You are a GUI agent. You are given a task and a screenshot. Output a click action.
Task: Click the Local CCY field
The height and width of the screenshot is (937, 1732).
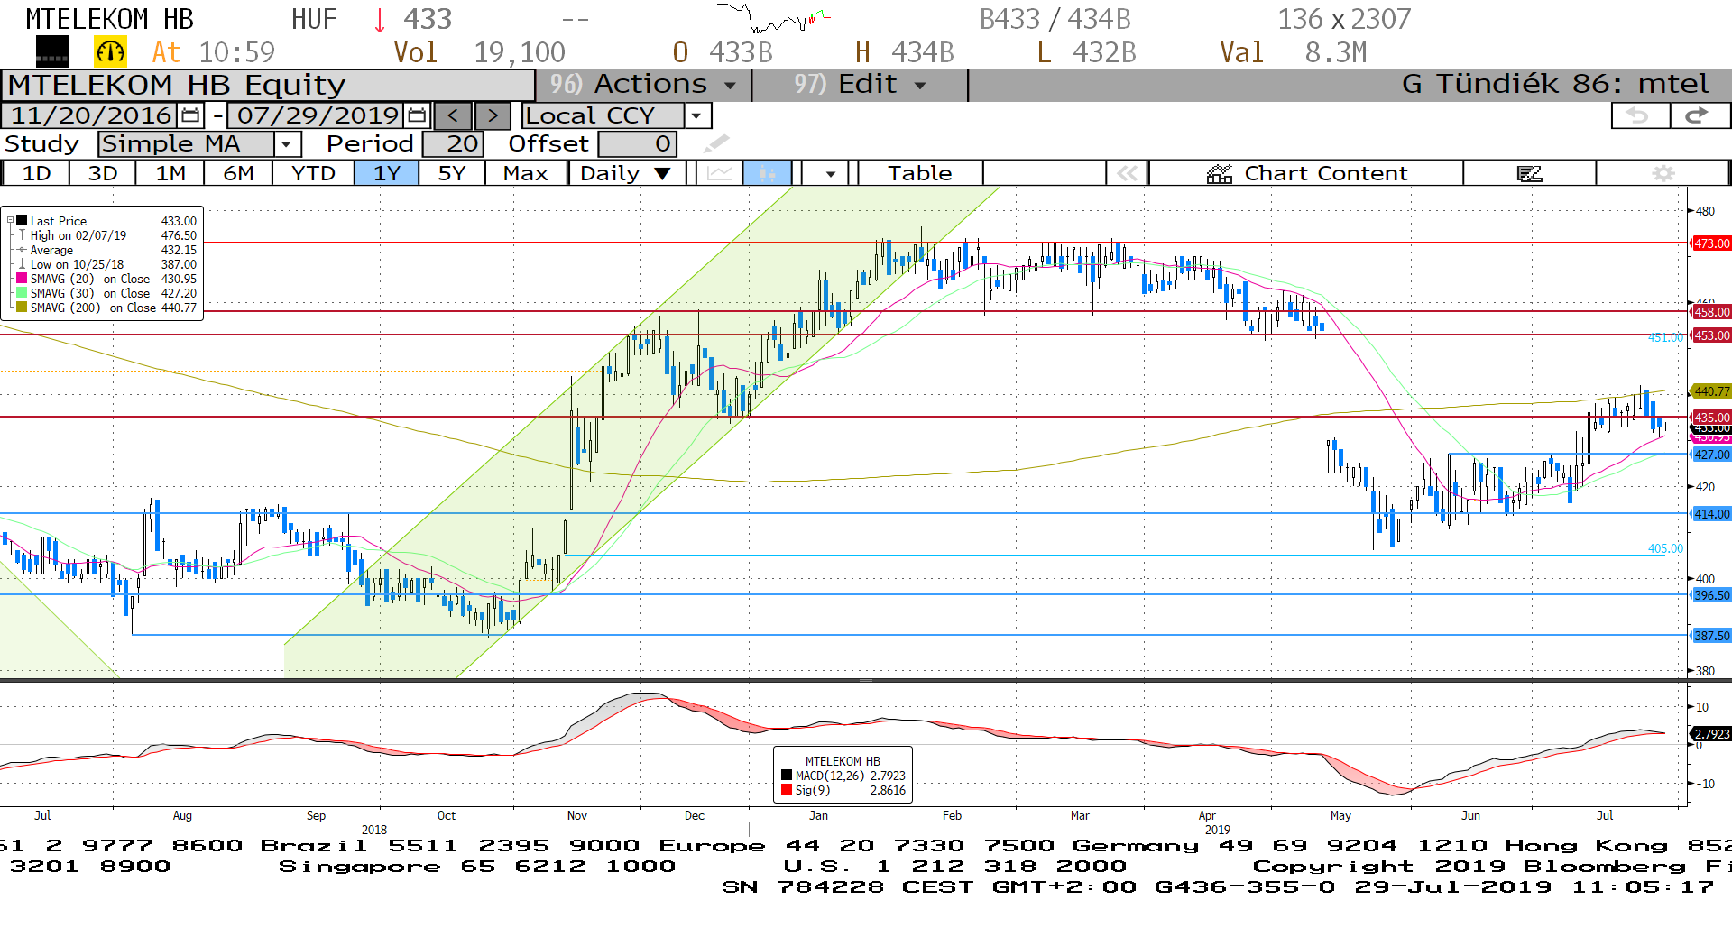tap(603, 115)
